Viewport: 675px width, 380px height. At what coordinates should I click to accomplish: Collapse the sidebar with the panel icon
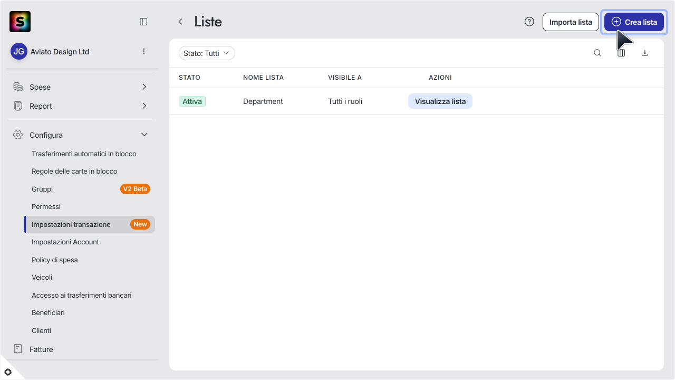pos(143,22)
